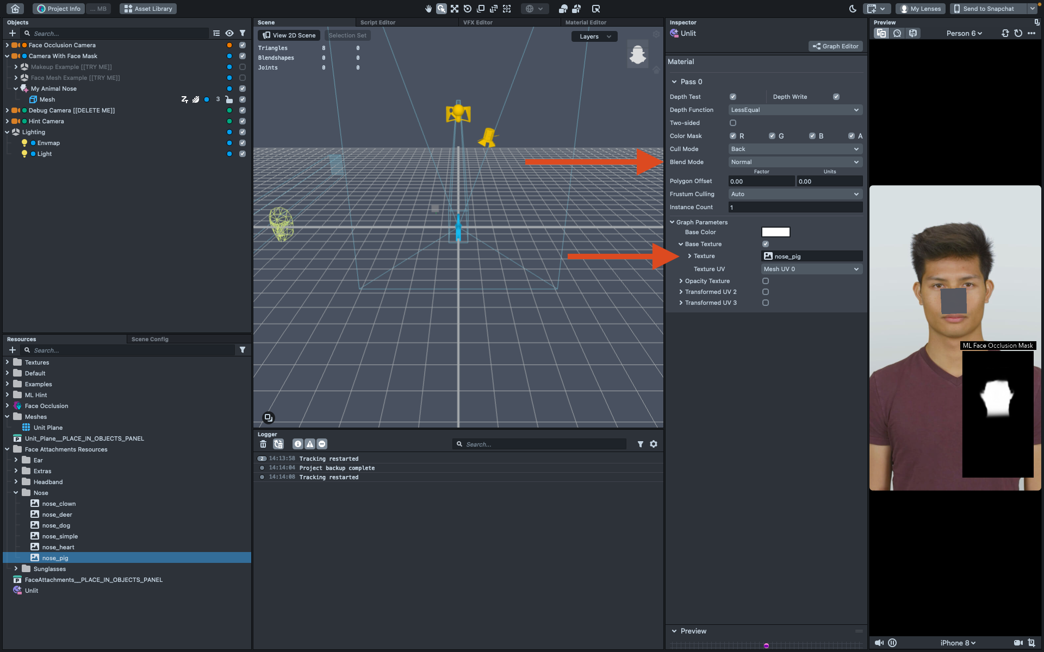This screenshot has height=652, width=1044.
Task: Add new resource with plus icon
Action: 13,350
